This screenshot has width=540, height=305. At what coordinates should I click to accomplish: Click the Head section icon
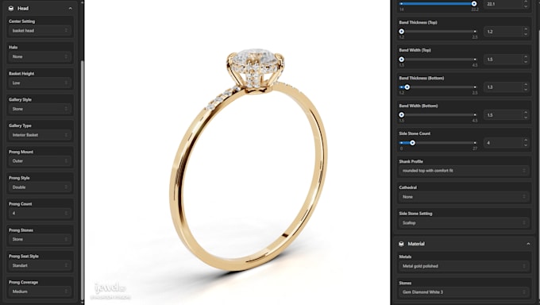pyautogui.click(x=11, y=8)
